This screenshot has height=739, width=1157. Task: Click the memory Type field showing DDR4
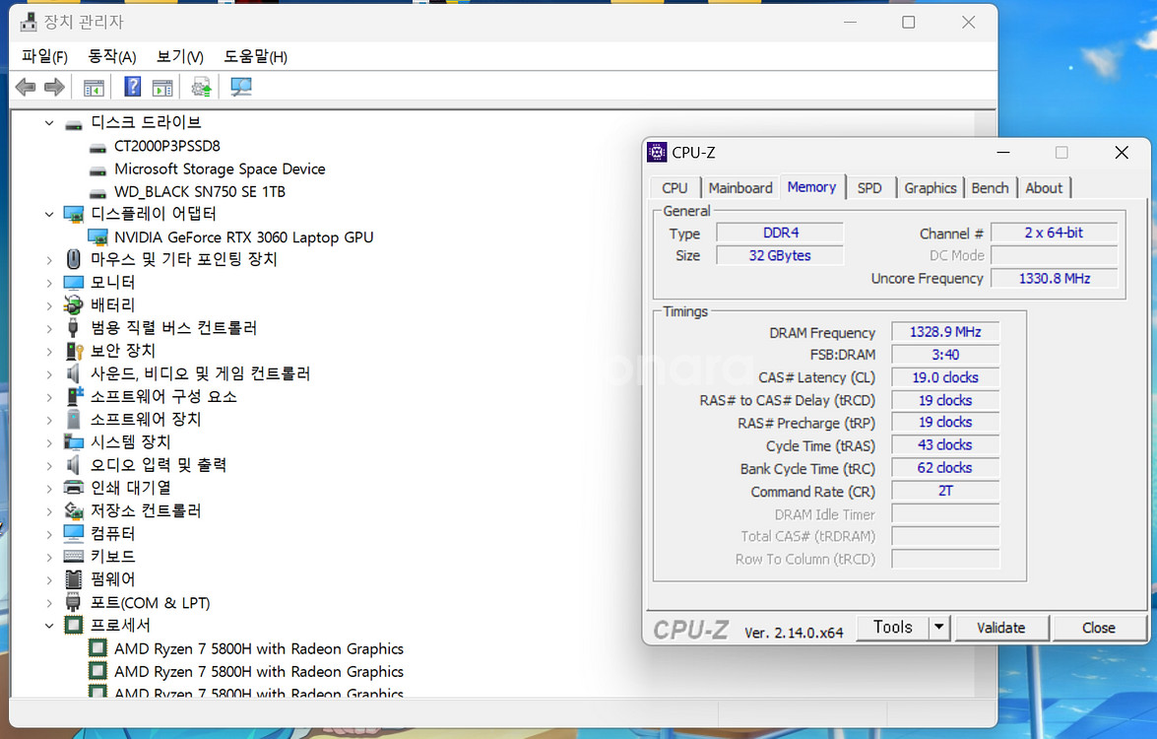[780, 234]
